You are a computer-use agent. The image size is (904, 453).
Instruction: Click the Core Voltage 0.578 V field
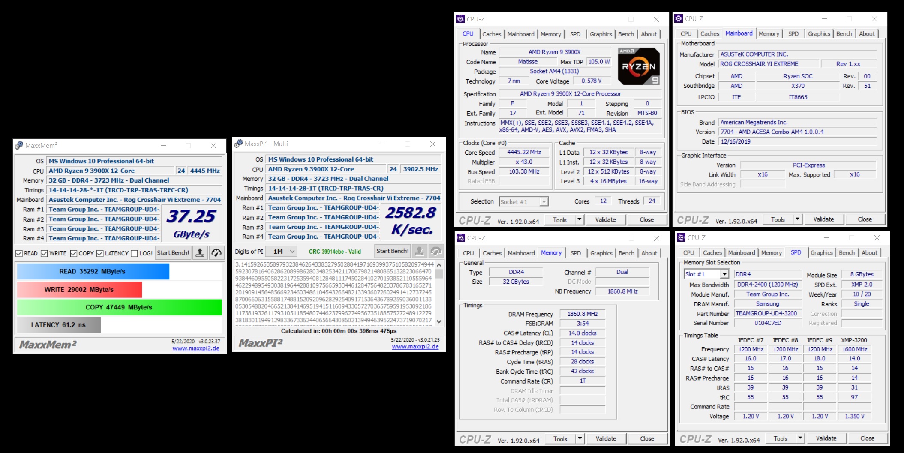[592, 81]
